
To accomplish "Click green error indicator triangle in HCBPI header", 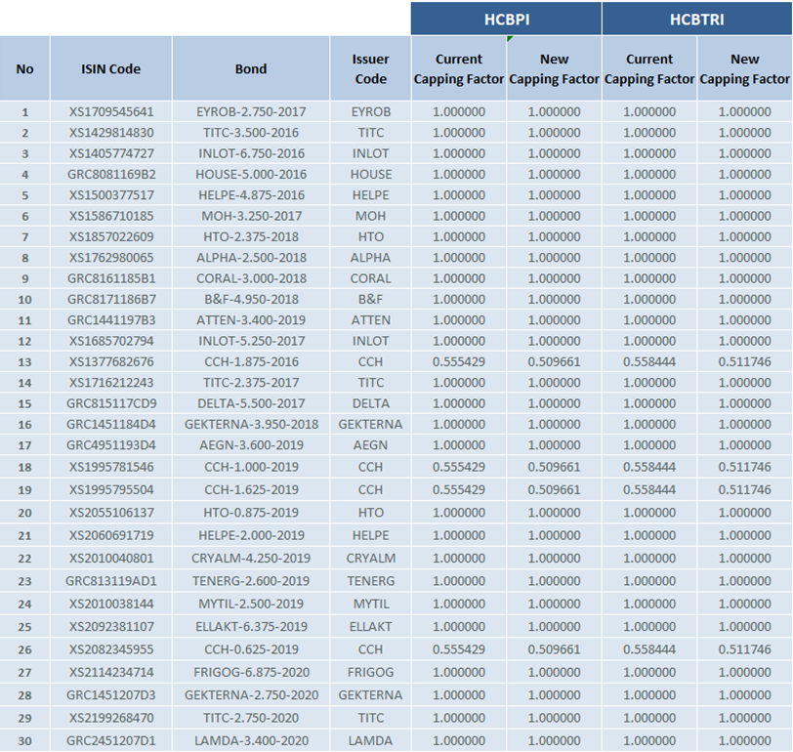I will coord(511,40).
